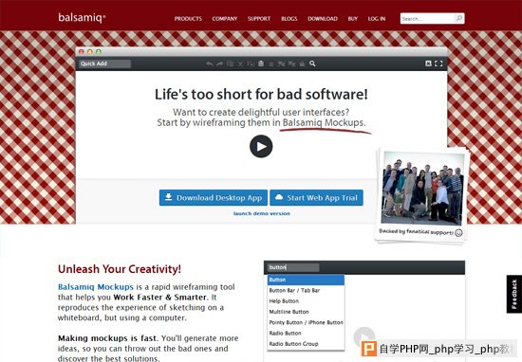Image resolution: width=522 pixels, height=362 pixels.
Task: Click the Lock icon in the mockup toolbar
Action: pos(302,63)
